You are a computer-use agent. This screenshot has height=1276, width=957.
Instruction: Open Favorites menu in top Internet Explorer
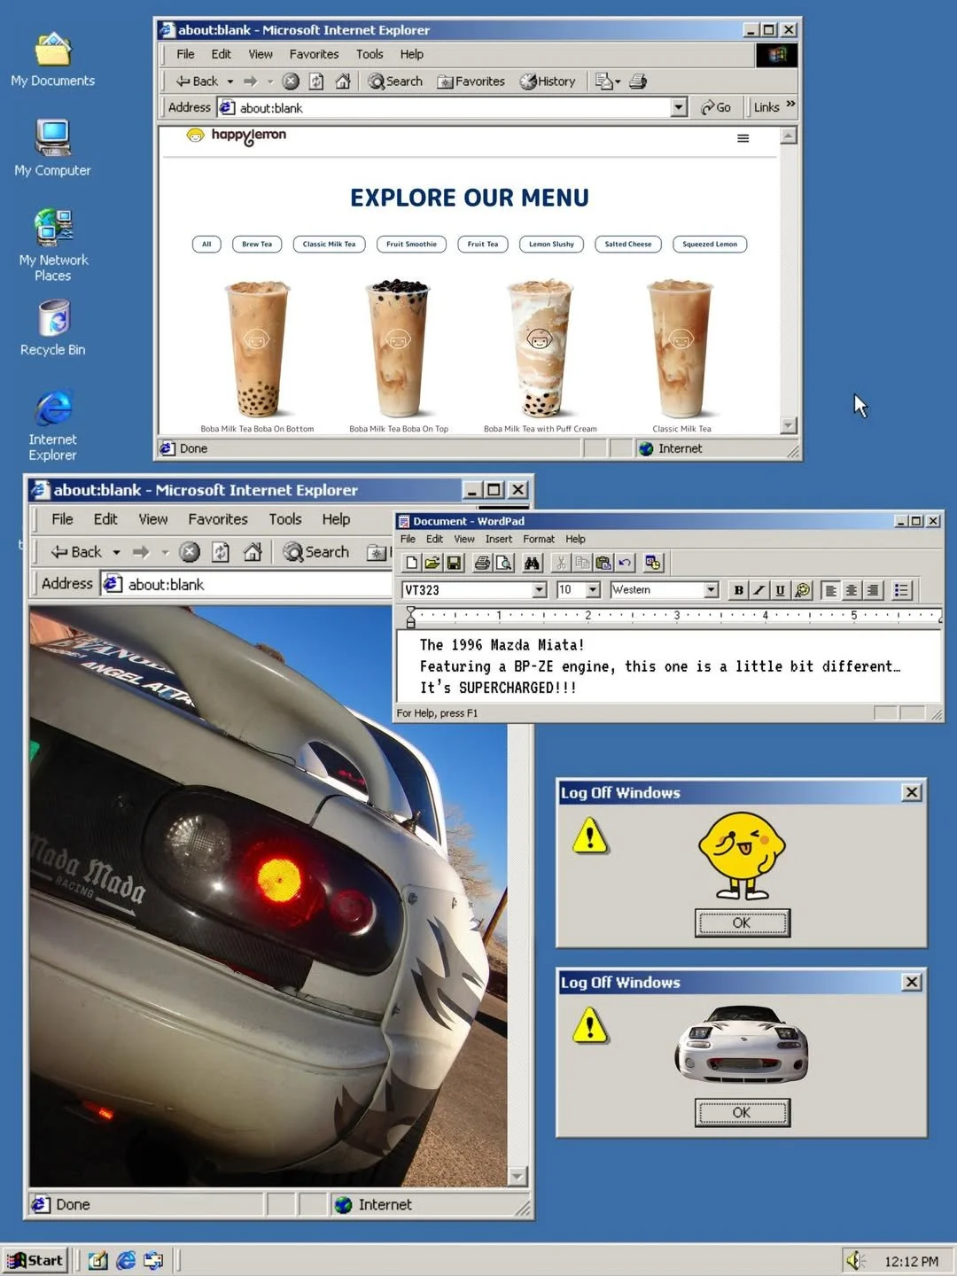pos(314,54)
